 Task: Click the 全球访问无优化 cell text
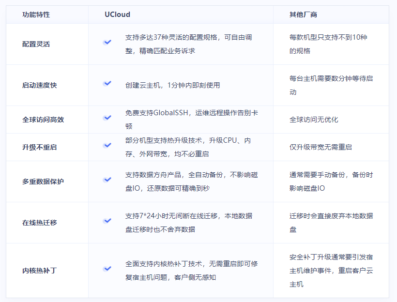314,120
